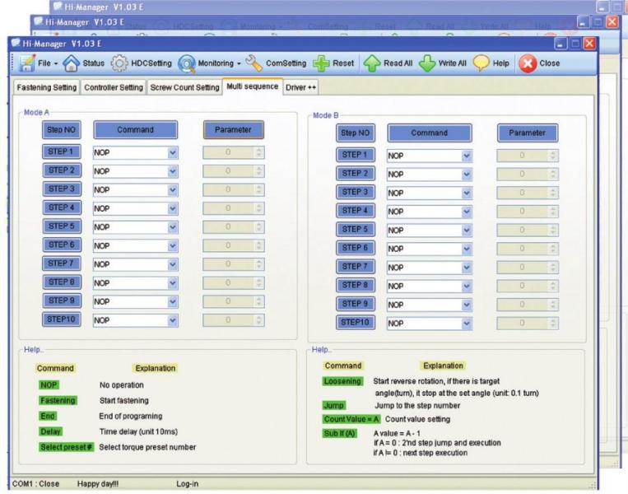Expand Mode B STEP 5 command dropdown
Screen dimensions: 628x494
point(467,229)
